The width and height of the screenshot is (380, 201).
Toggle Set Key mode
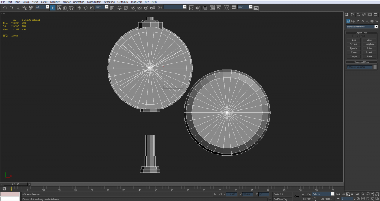point(307,199)
